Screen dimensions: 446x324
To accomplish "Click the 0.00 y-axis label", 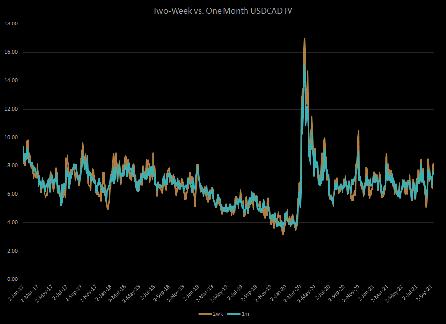I will coord(12,279).
